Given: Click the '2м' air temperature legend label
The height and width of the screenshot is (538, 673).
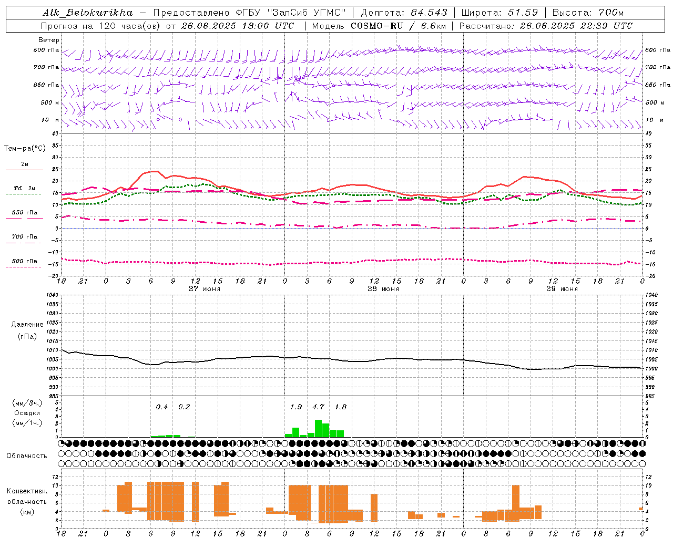Looking at the screenshot, I should click(25, 164).
